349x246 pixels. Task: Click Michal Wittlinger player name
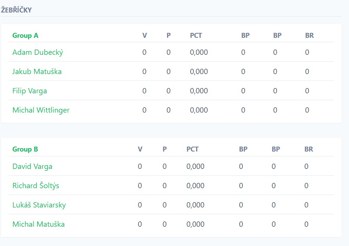(41, 110)
